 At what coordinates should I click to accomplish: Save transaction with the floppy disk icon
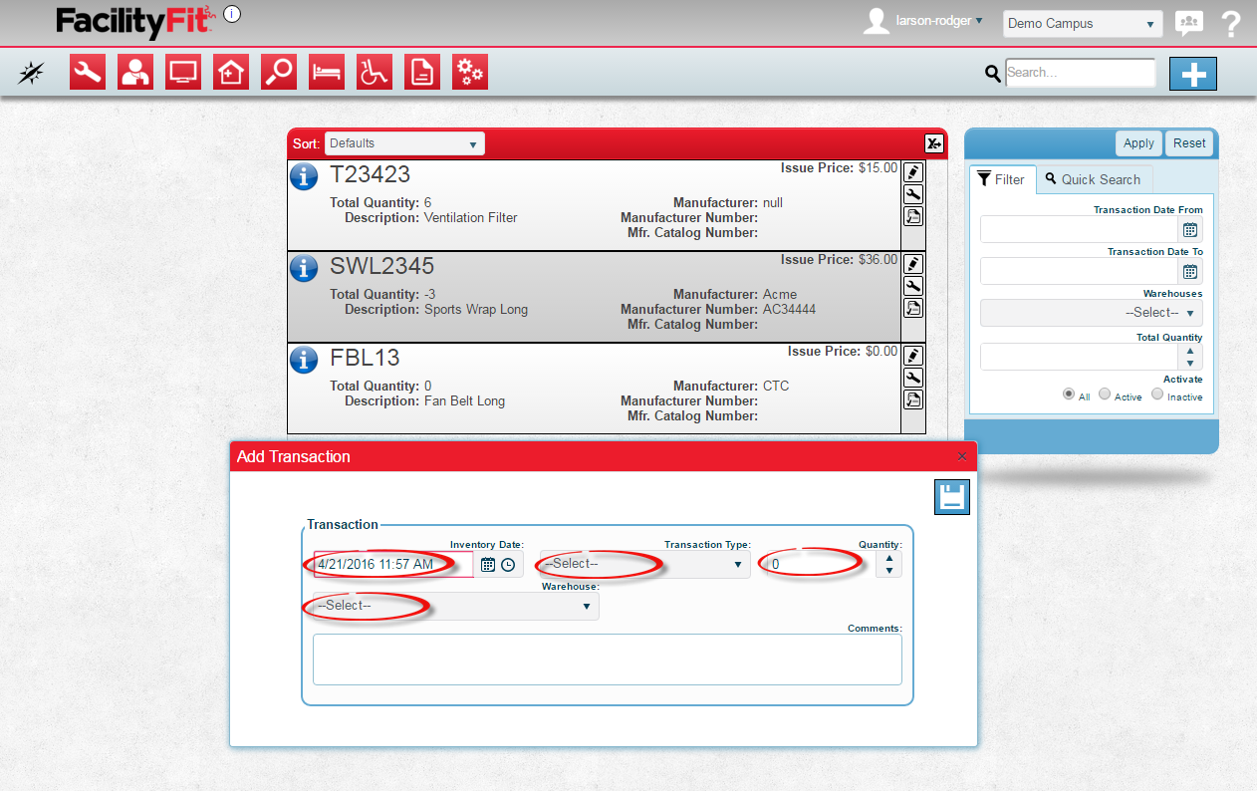point(951,497)
